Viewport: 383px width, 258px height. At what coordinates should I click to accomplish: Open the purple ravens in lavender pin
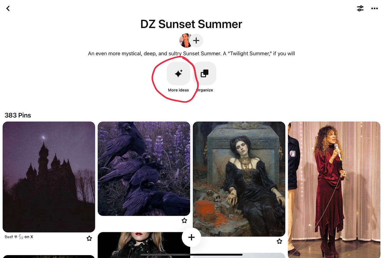coord(144,169)
